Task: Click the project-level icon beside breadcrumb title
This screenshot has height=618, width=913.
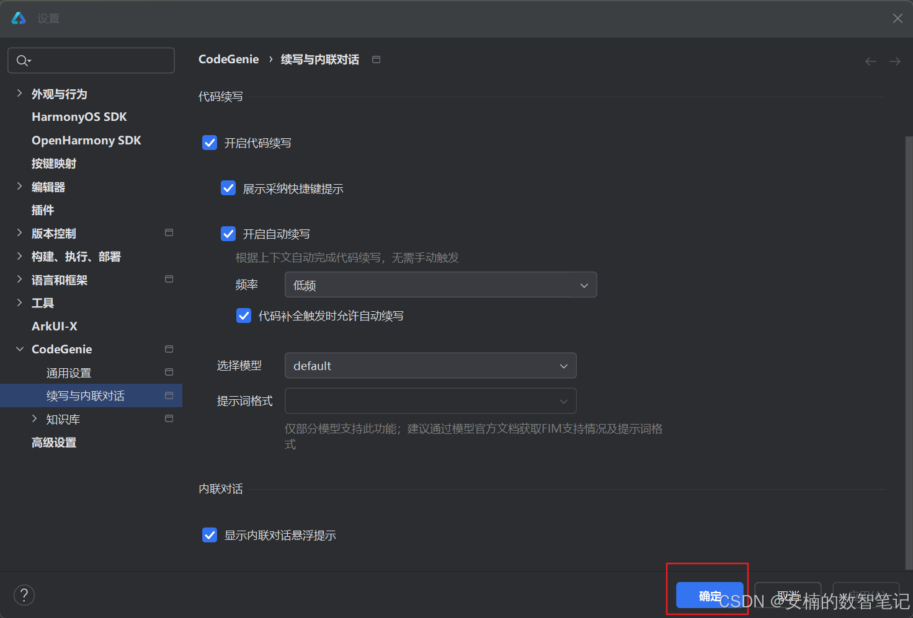Action: tap(376, 60)
